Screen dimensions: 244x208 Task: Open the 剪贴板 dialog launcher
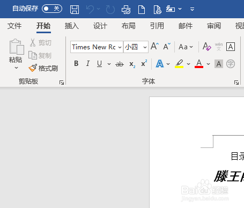tap(62, 83)
